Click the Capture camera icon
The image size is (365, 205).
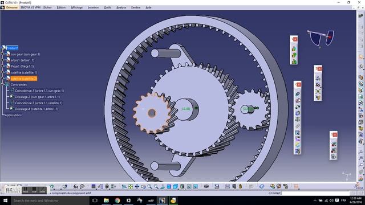click(206, 186)
